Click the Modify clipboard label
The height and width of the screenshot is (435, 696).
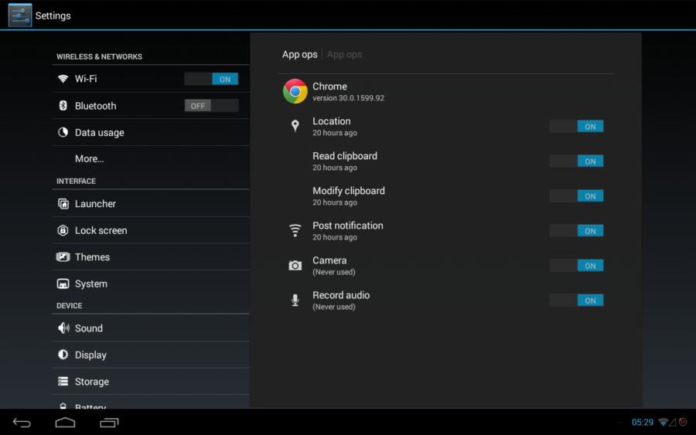point(349,191)
